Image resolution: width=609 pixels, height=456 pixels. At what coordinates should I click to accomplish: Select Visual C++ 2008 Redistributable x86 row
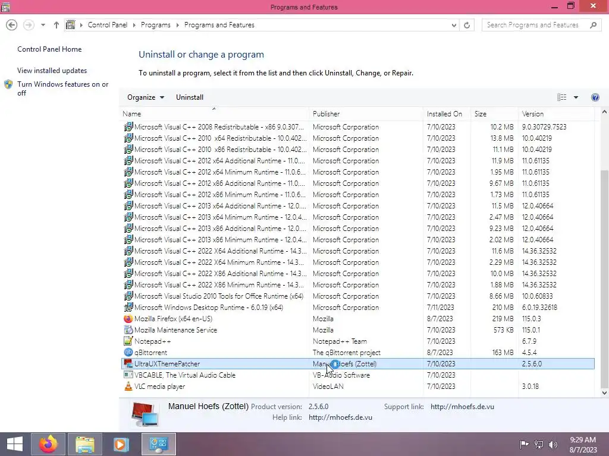357,127
